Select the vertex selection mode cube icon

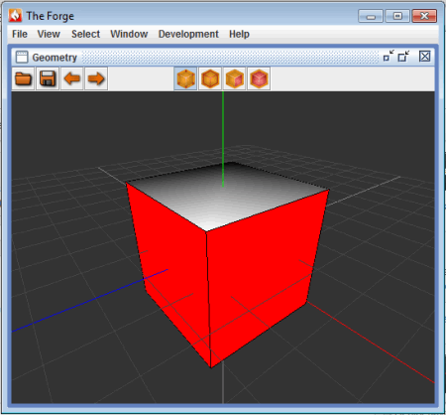185,78
